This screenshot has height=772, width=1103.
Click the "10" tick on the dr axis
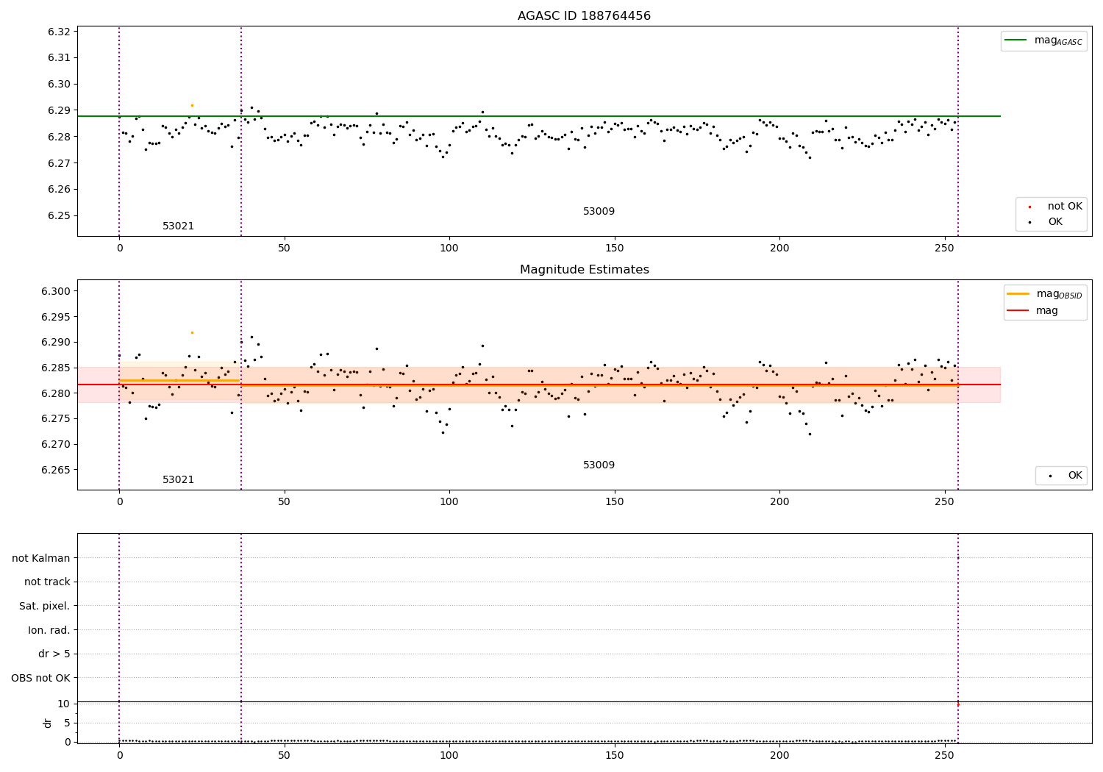pos(63,704)
